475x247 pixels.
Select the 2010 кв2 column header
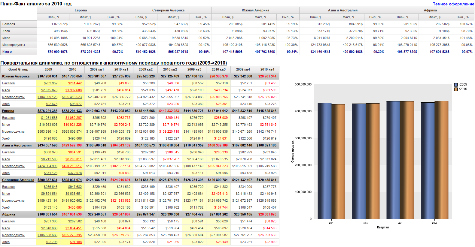point(170,69)
